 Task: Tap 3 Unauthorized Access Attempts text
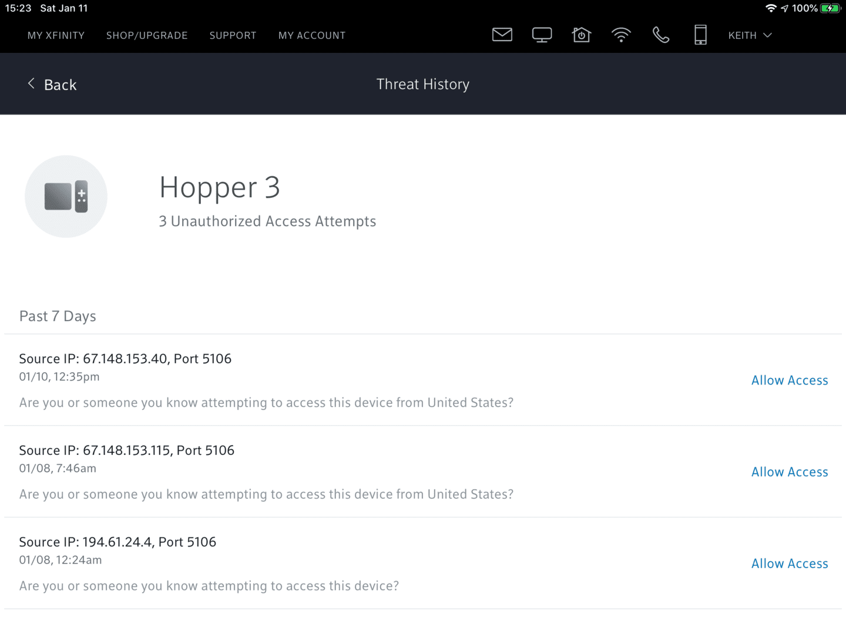[267, 221]
